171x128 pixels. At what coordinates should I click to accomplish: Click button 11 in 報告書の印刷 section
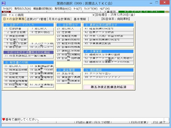[16, 67]
